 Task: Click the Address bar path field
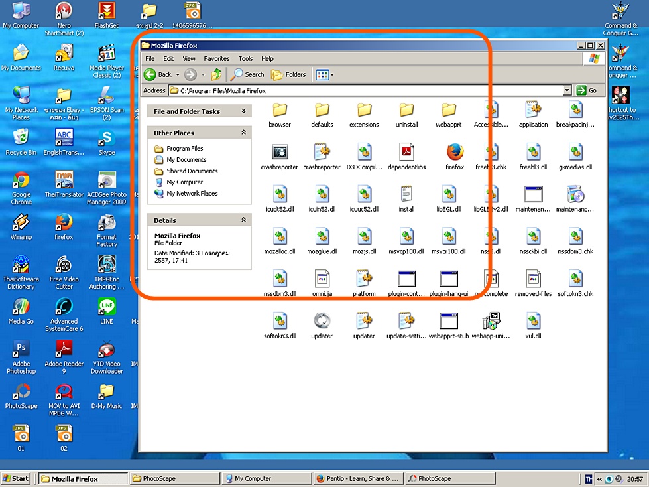(x=366, y=90)
